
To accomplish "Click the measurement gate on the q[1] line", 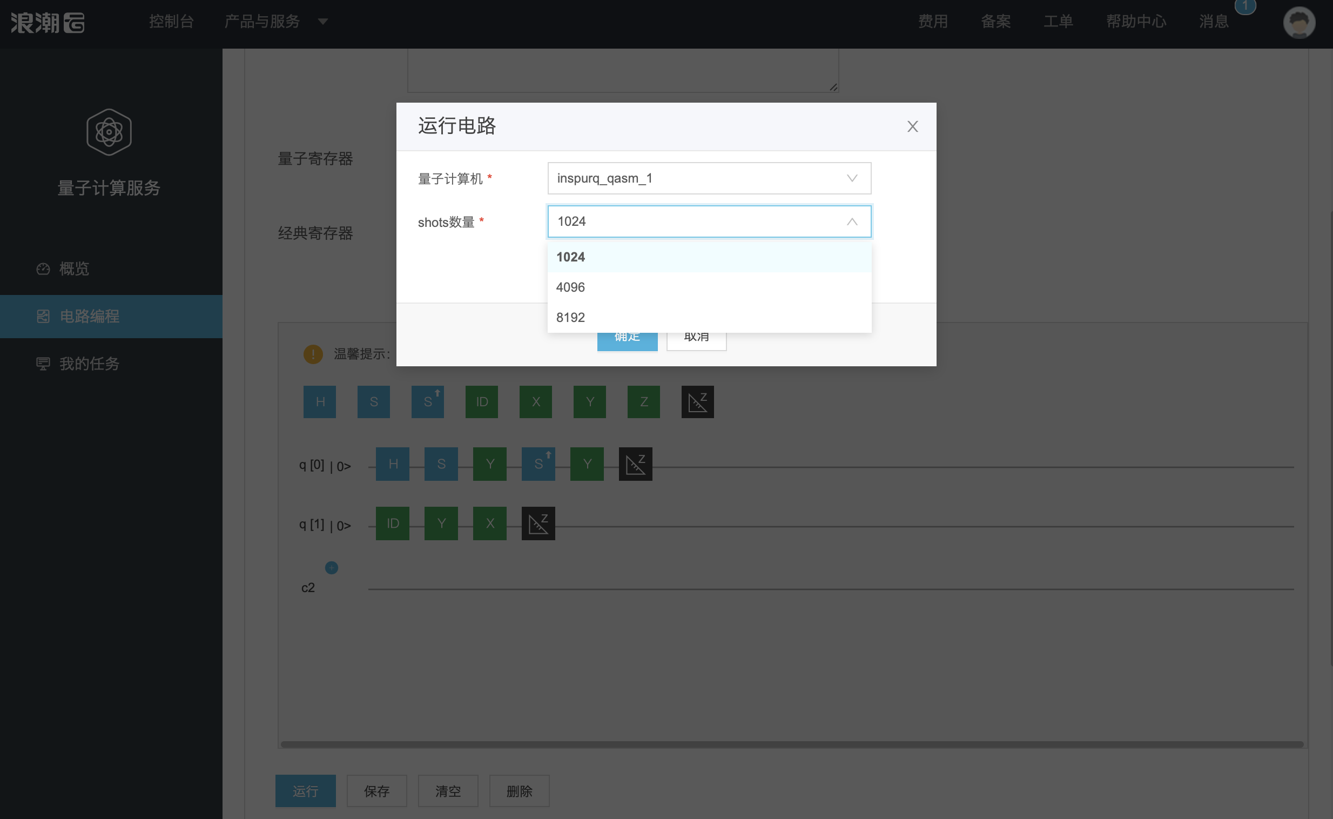I will (x=537, y=523).
